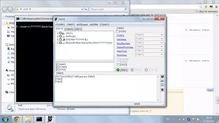The width and height of the screenshot is (219, 123).
Task: Open the AVZGuard menu
Action: click(82, 25)
